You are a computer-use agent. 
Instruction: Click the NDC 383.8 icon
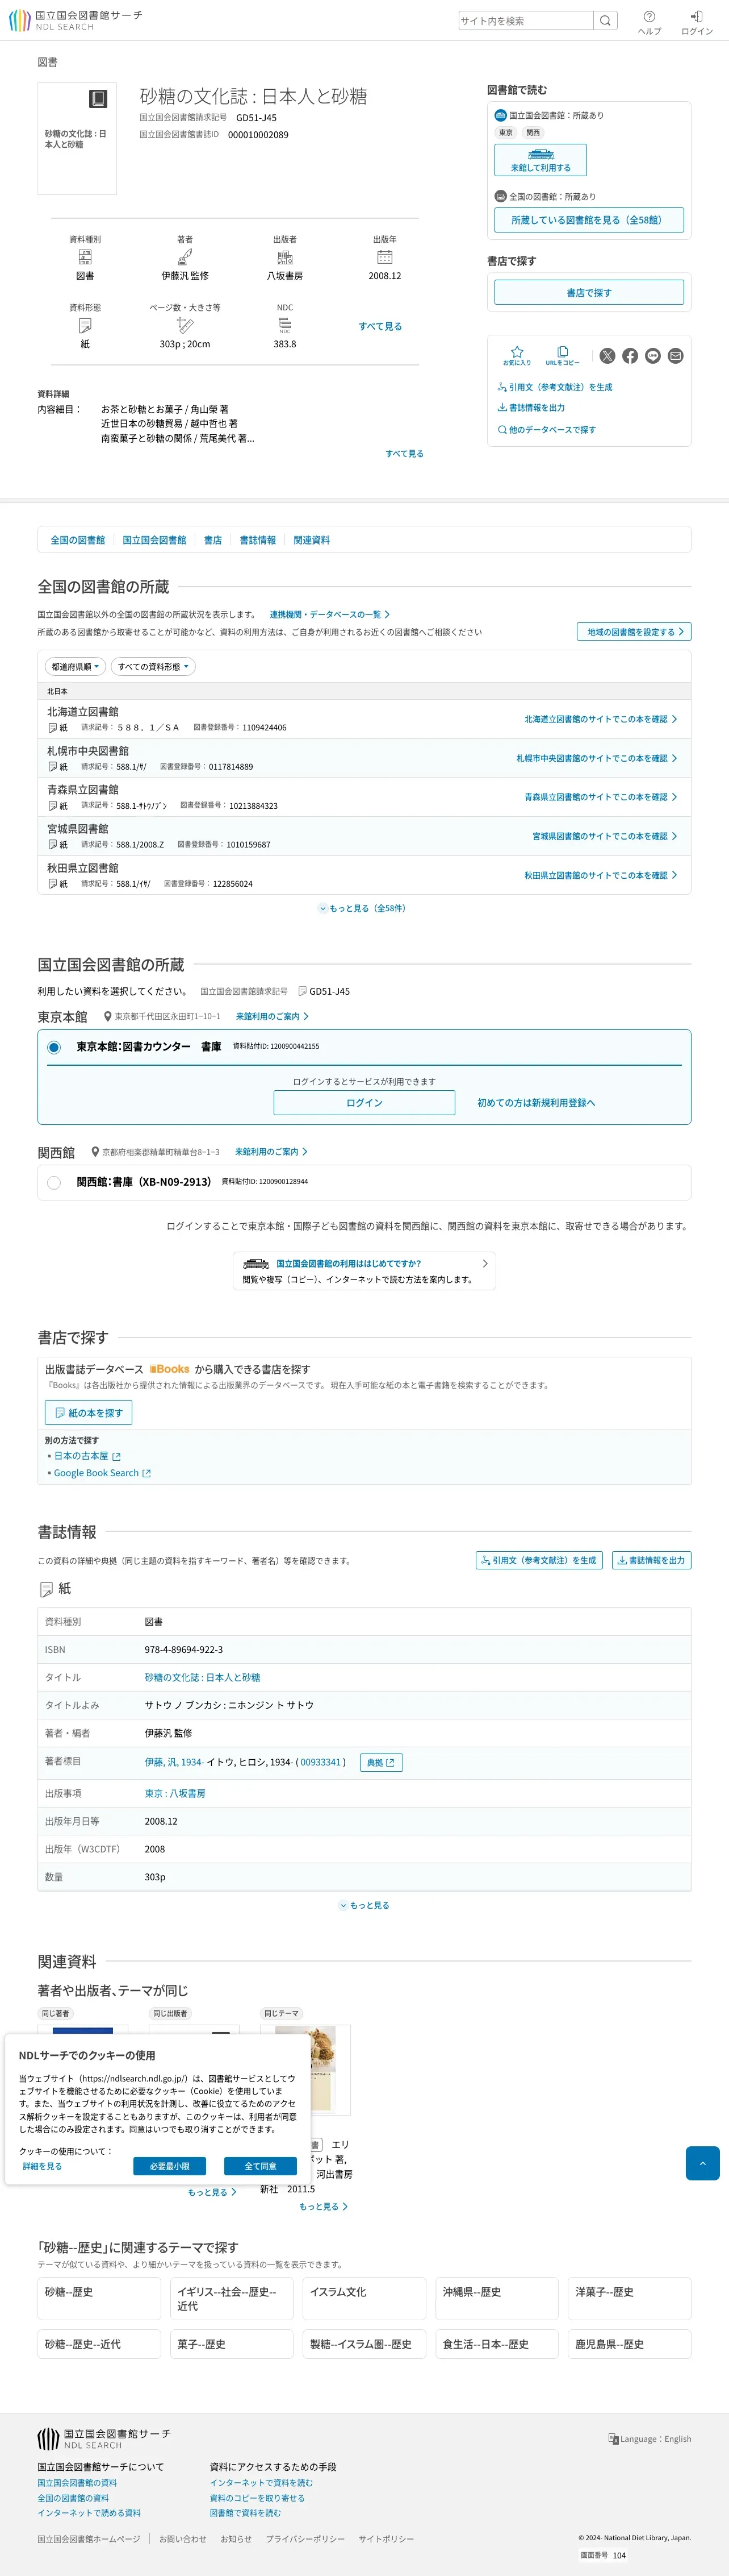(284, 325)
